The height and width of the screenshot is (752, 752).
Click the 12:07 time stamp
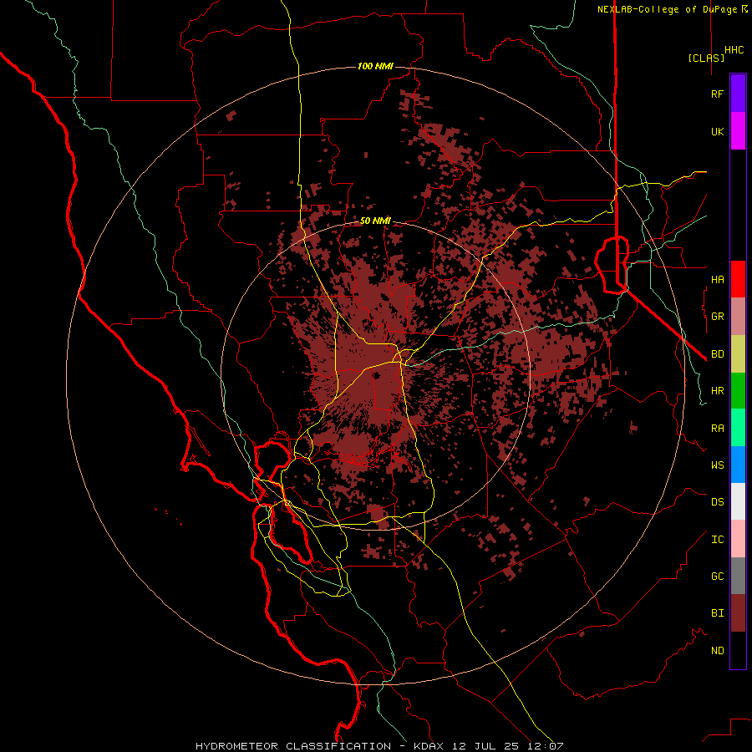546,746
